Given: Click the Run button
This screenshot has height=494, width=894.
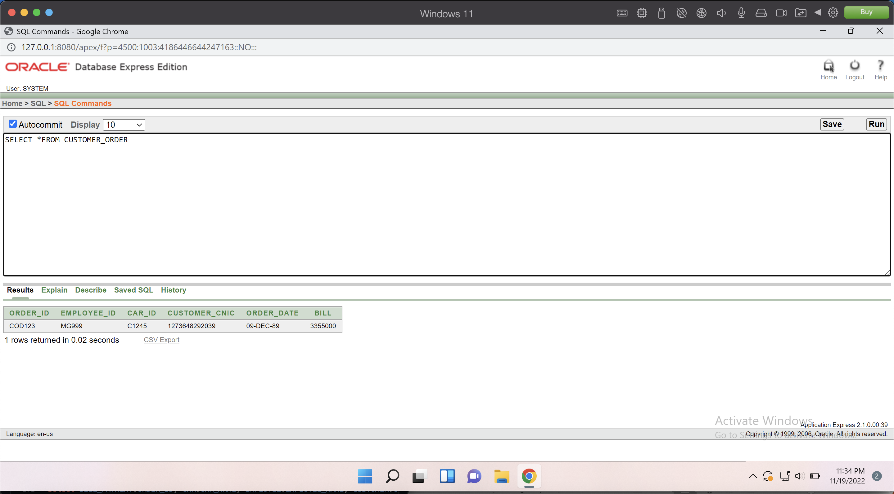Looking at the screenshot, I should click(876, 124).
